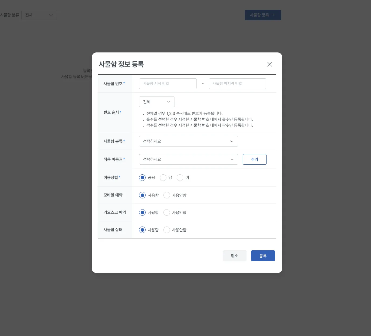Click the 사물함 등록 + button in background

click(263, 15)
